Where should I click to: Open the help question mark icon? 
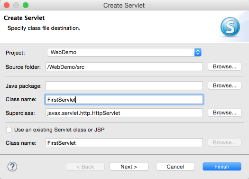[12, 167]
